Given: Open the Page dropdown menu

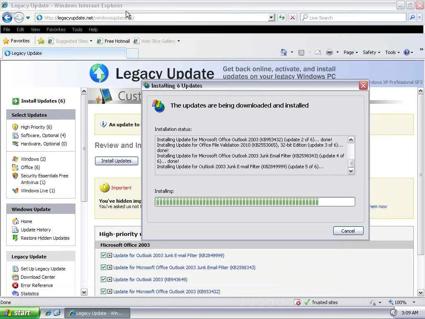Looking at the screenshot, I should point(350,52).
